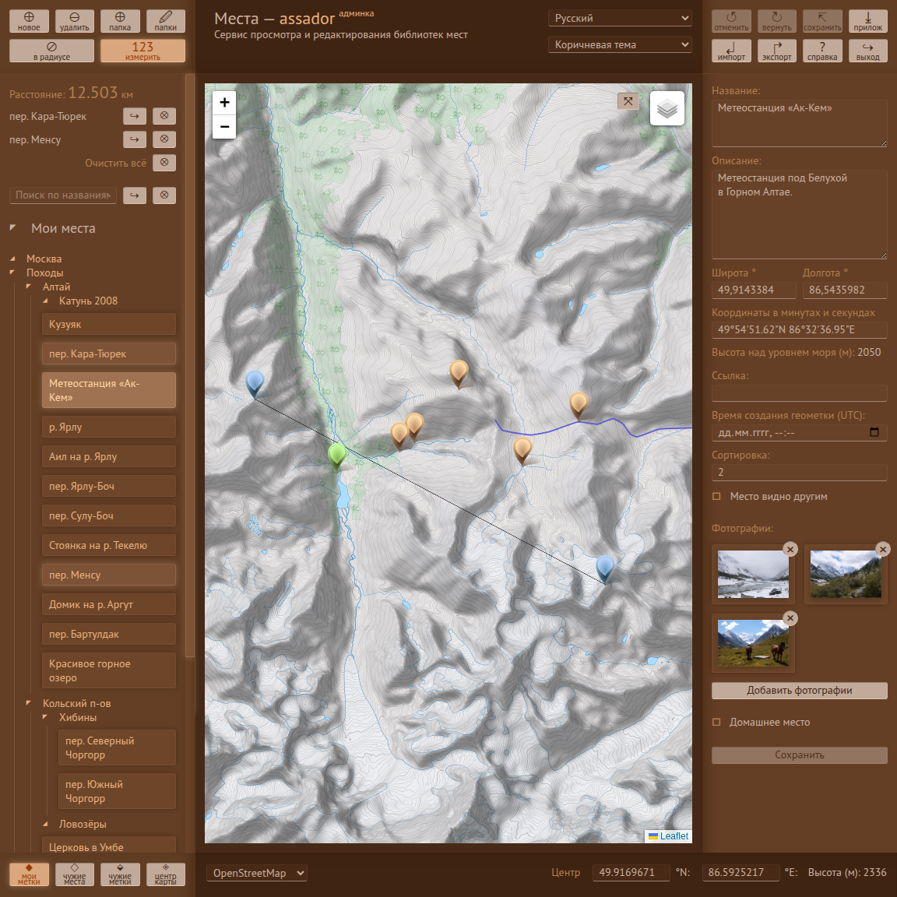897x897 pixels.
Task: Click the 'удалить' delete button
Action: [75, 21]
